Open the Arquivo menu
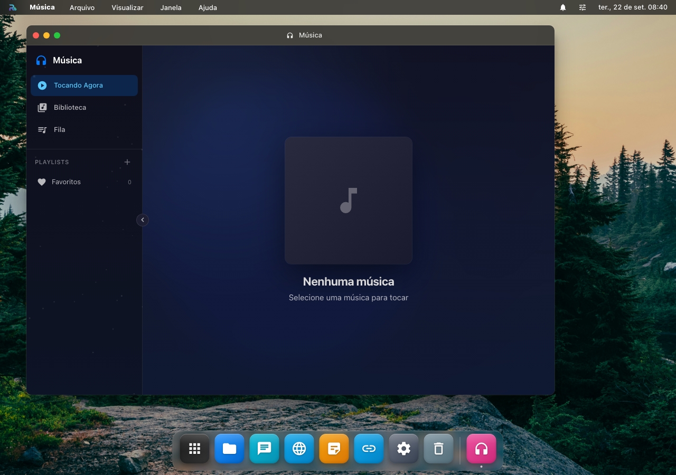The image size is (676, 475). pyautogui.click(x=82, y=7)
